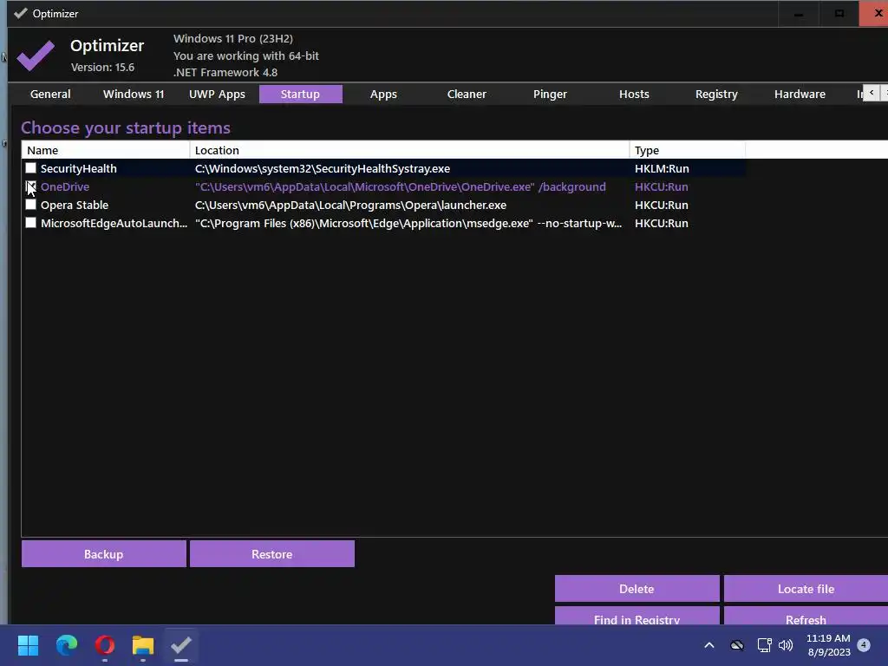
Task: Click the Backup button
Action: [x=104, y=554]
